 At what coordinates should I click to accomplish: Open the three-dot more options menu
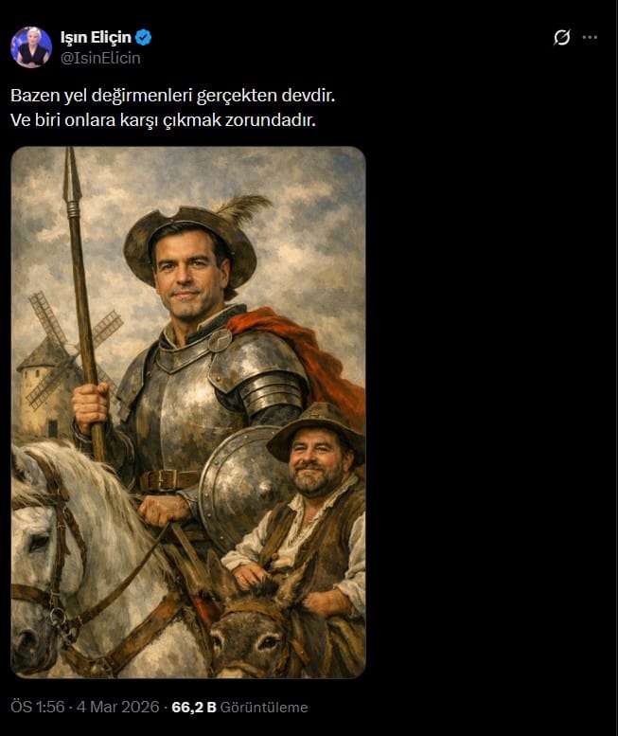[590, 37]
